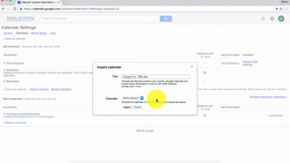Click 'none' under Other Calendars Show in list
Image resolution: width=290 pixels, height=163 pixels.
click(x=207, y=109)
